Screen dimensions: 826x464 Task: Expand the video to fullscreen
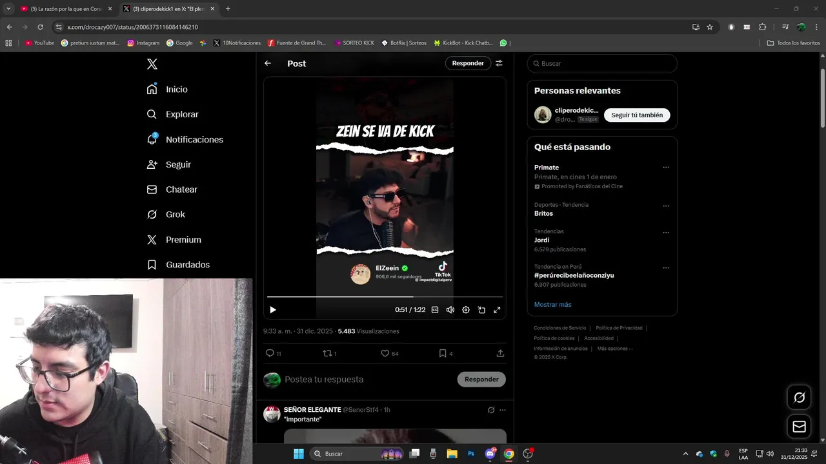click(x=497, y=310)
